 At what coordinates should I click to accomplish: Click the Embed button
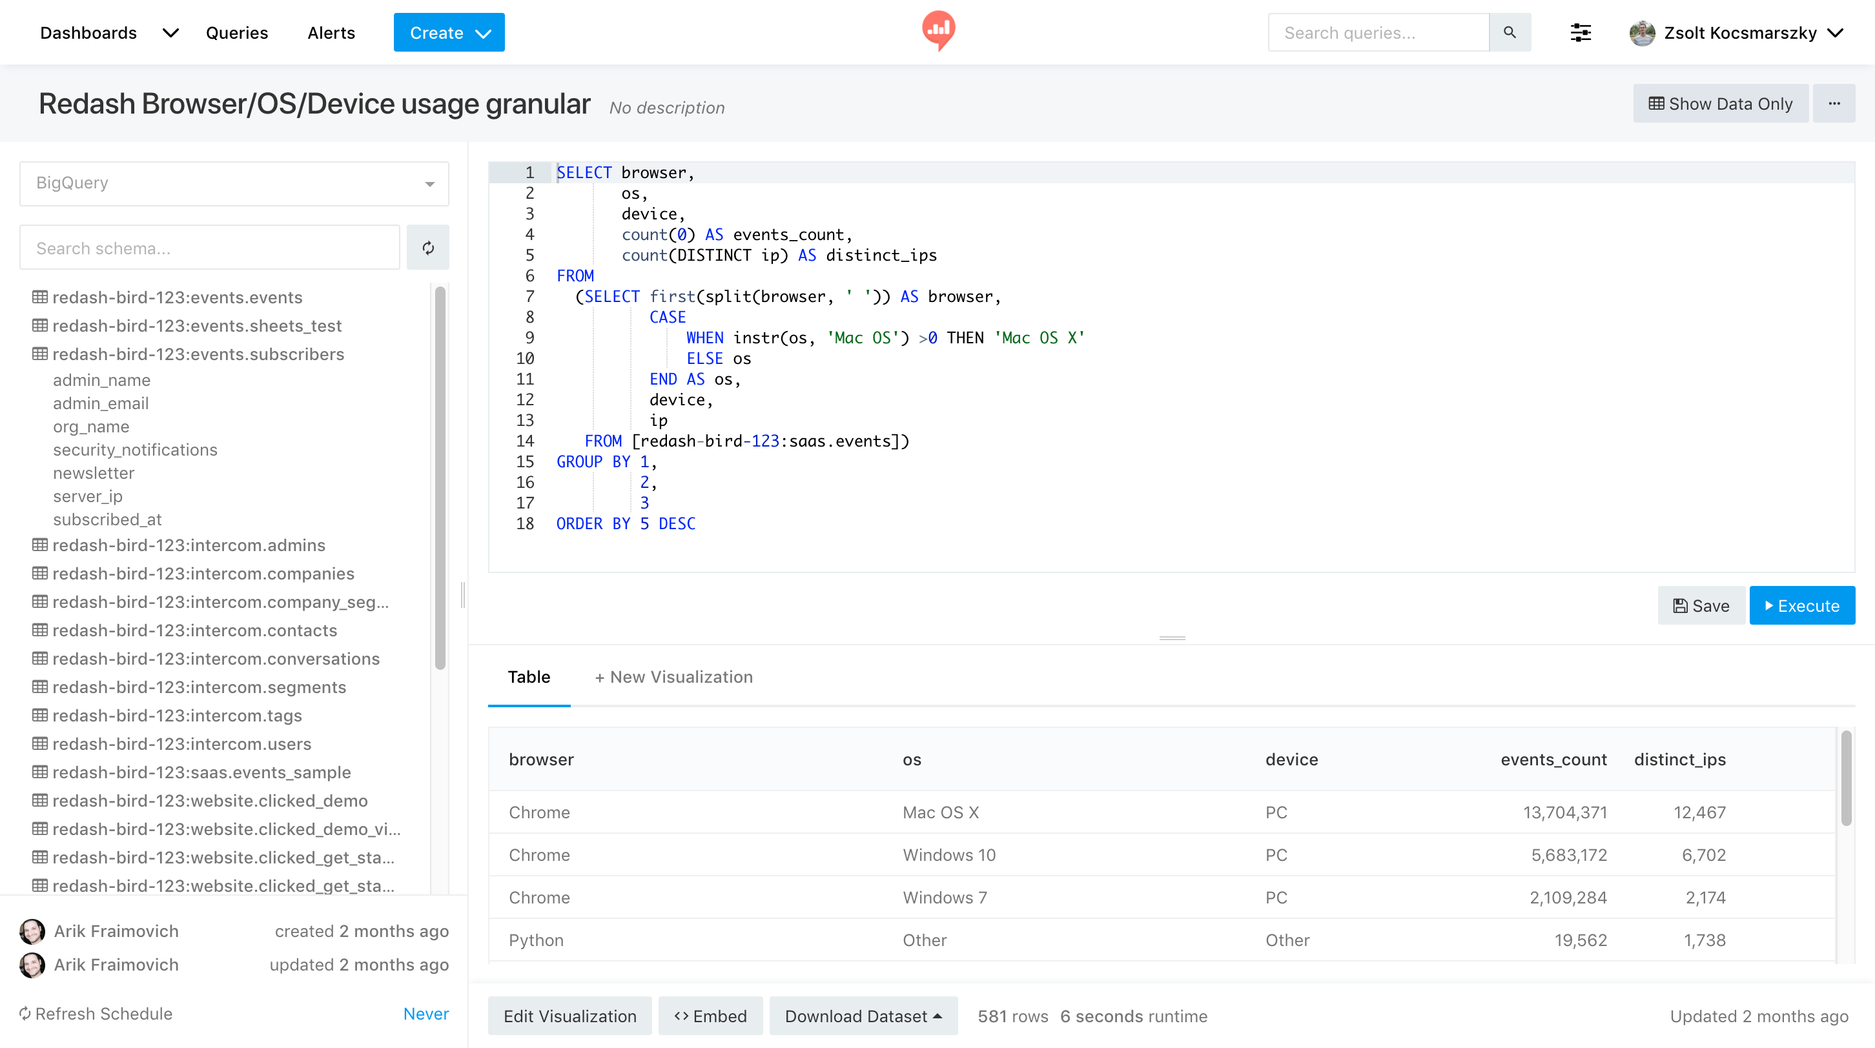[x=711, y=1016]
